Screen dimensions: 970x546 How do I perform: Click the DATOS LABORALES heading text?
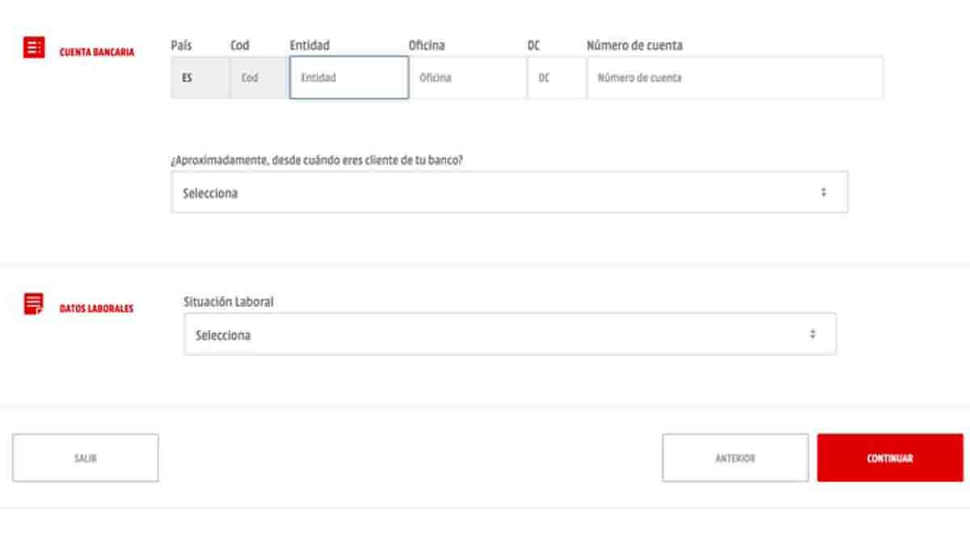tap(96, 308)
